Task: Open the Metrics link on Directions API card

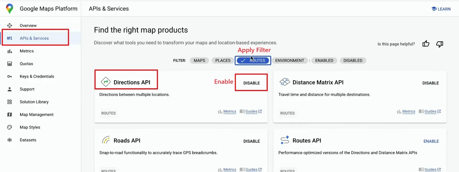Action: click(x=230, y=111)
